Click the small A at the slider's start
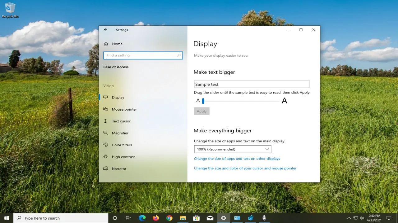This screenshot has height=223, width=398. point(198,101)
